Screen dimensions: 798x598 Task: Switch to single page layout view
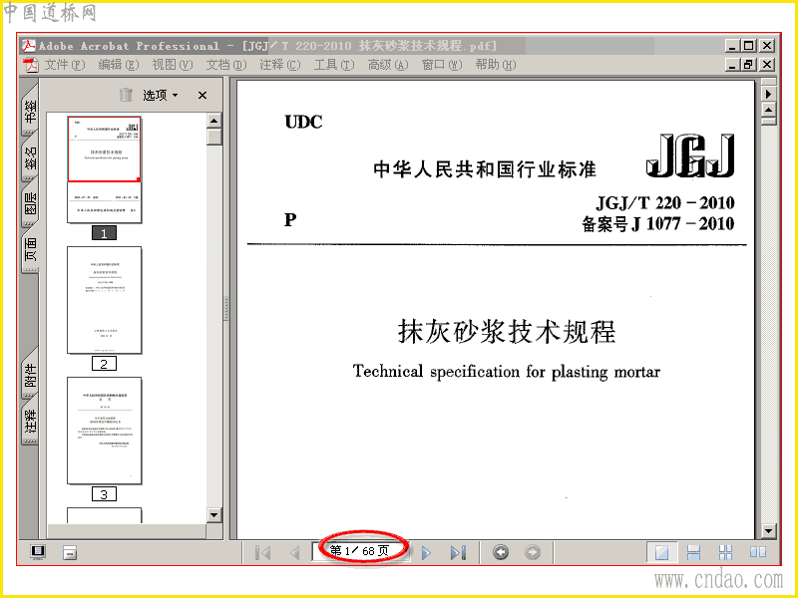[x=661, y=552]
